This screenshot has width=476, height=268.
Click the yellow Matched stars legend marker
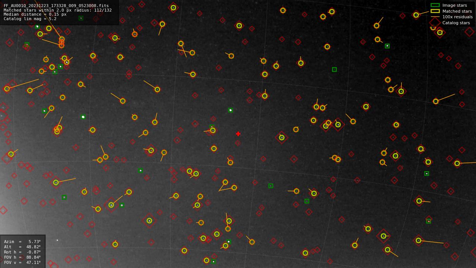435,11
